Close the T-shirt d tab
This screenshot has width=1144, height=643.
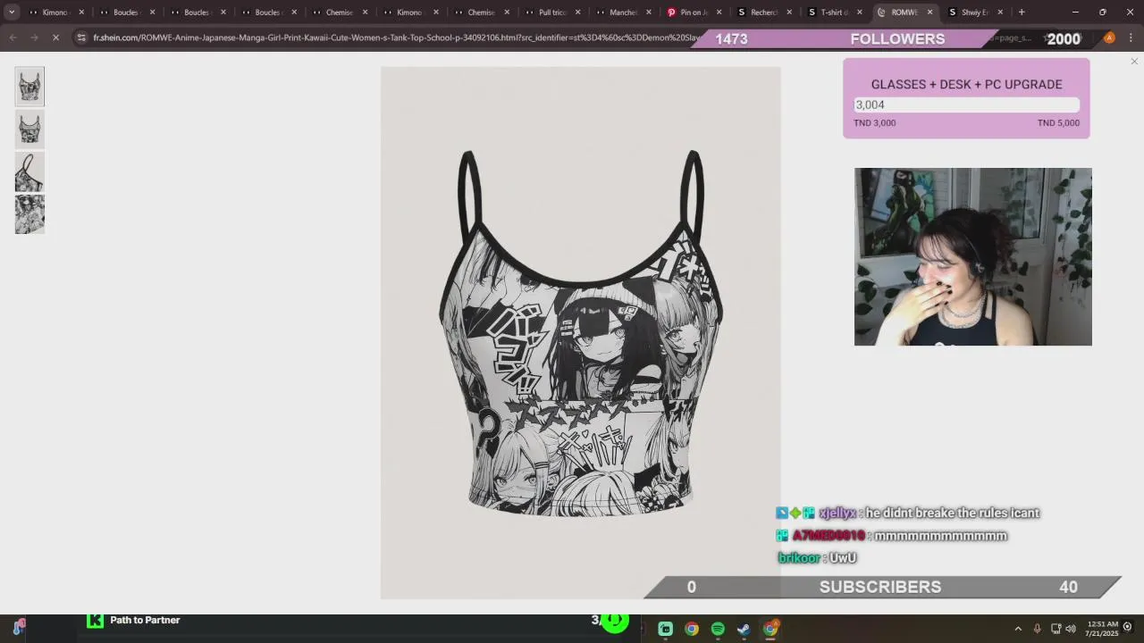pyautogui.click(x=859, y=13)
